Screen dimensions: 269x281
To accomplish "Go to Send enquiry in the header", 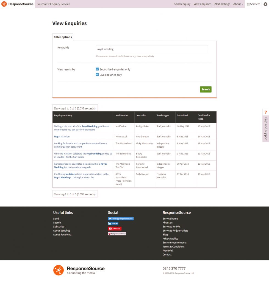I will click(x=182, y=4).
